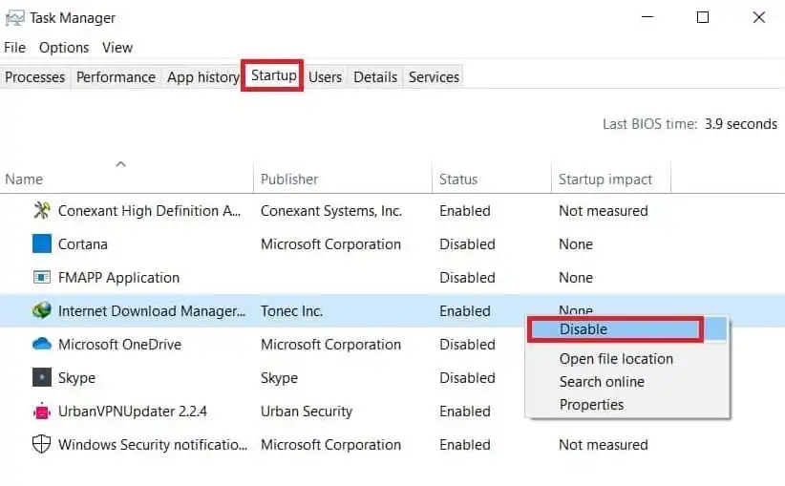Switch to the Services tab
This screenshot has width=785, height=486.
pyautogui.click(x=434, y=77)
